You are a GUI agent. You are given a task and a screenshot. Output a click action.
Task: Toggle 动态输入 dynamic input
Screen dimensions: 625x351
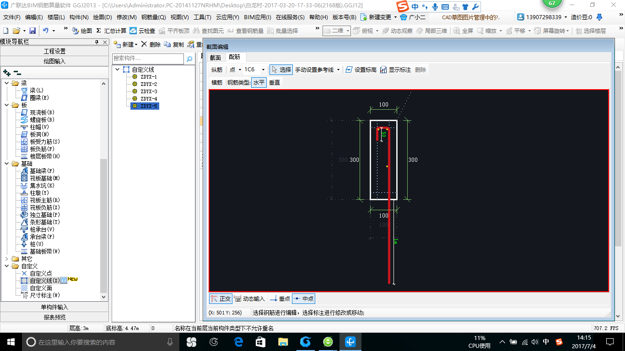249,298
